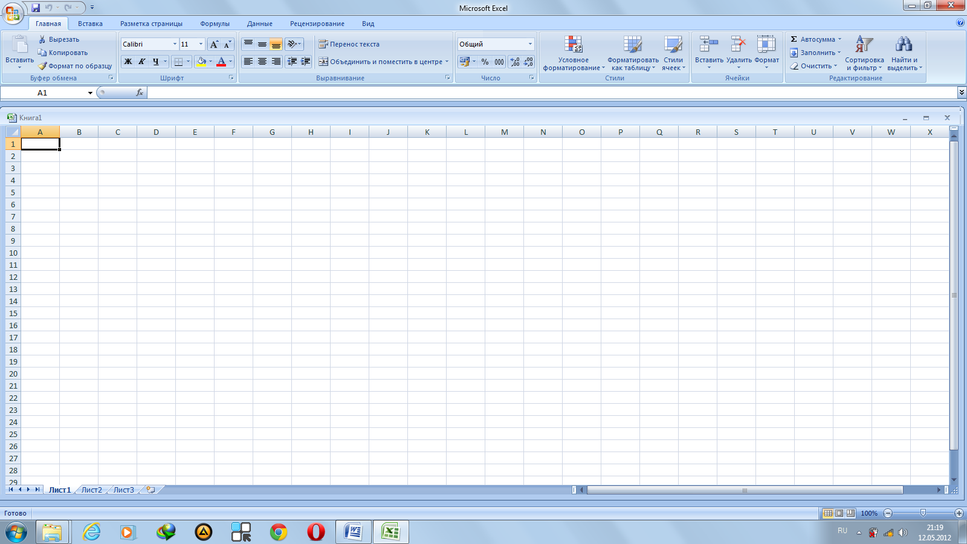Switch to Формулы tab
This screenshot has width=967, height=544.
[215, 24]
